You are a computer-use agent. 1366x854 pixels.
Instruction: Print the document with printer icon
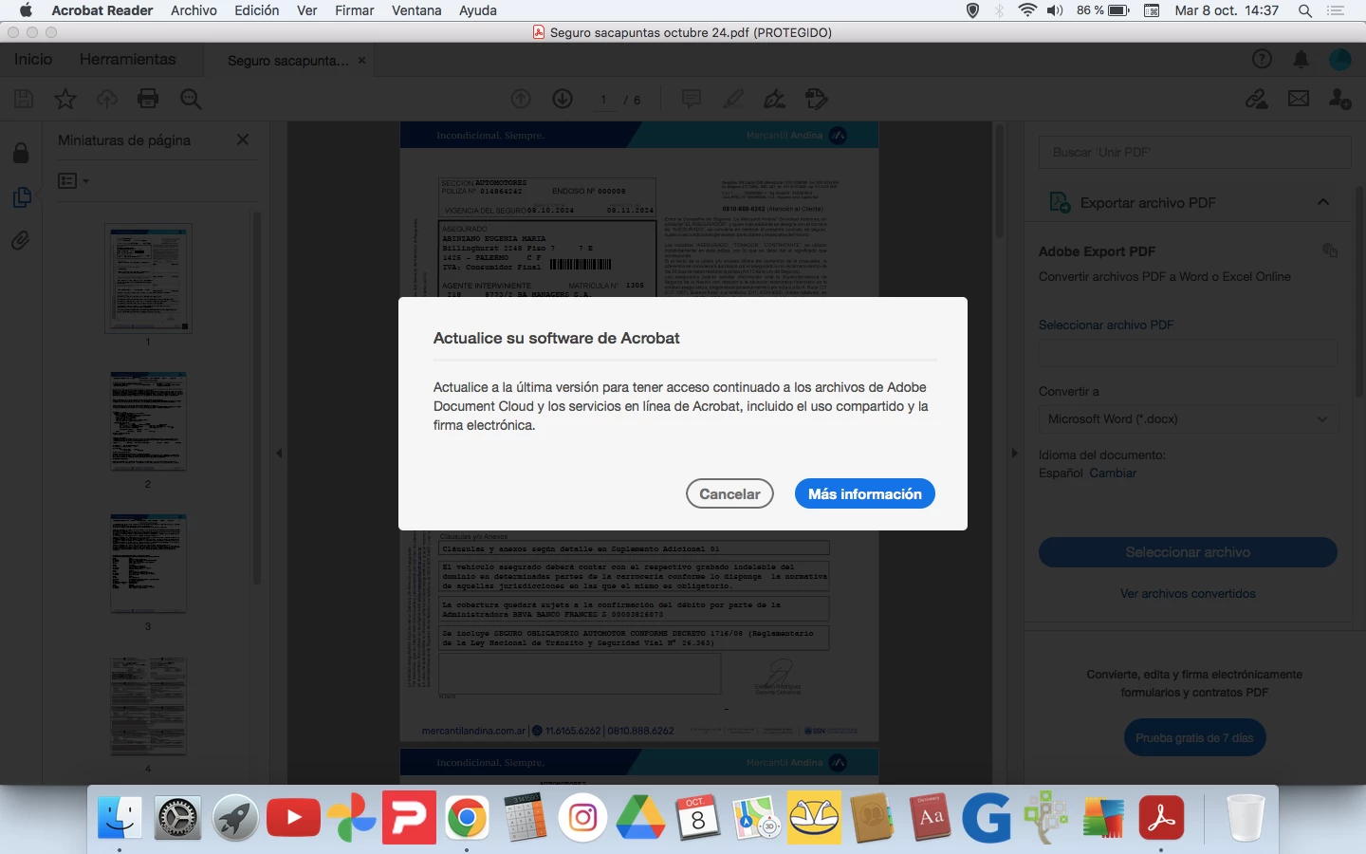coord(148,99)
